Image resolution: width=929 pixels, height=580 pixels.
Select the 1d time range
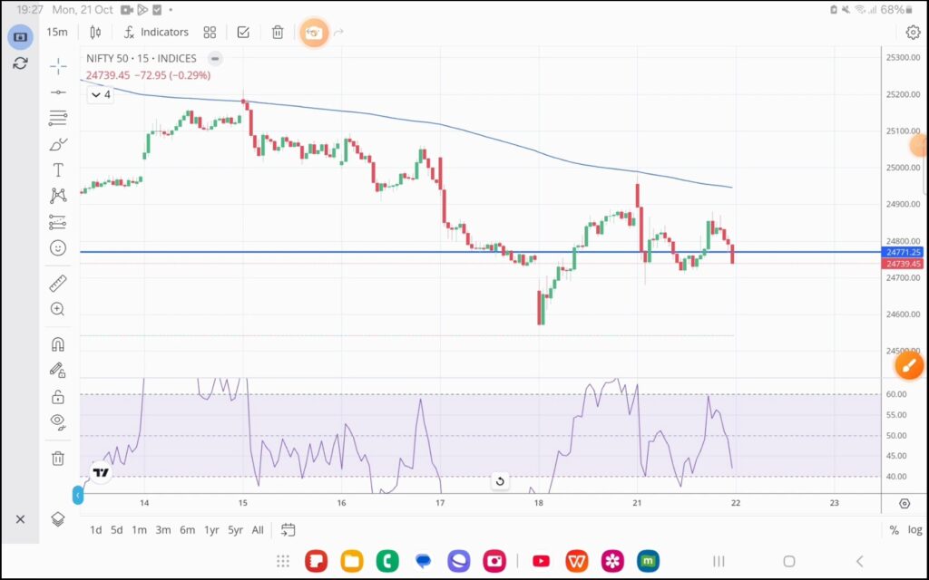pyautogui.click(x=96, y=530)
